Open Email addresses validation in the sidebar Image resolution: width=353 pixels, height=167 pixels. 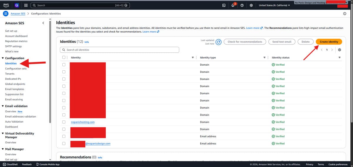pos(21,117)
